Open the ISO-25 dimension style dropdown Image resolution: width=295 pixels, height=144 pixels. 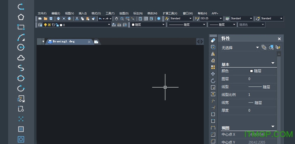click(x=221, y=19)
